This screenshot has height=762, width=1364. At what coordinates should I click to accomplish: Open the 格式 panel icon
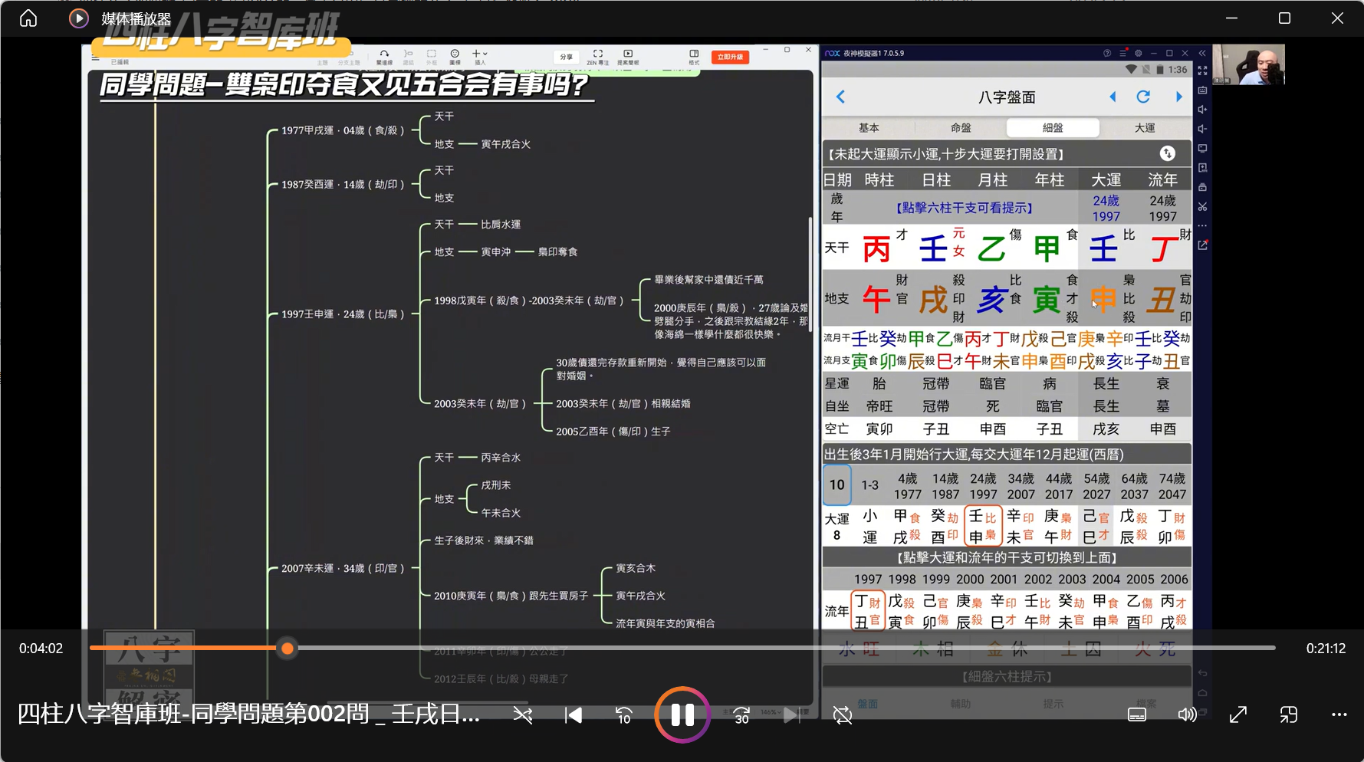point(694,57)
